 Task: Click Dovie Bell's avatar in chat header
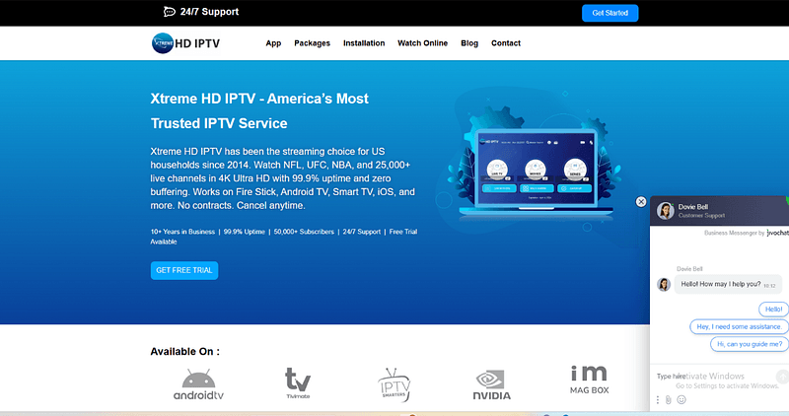(x=665, y=211)
